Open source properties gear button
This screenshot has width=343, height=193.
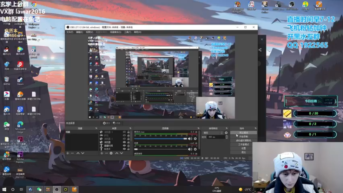click(106, 123)
